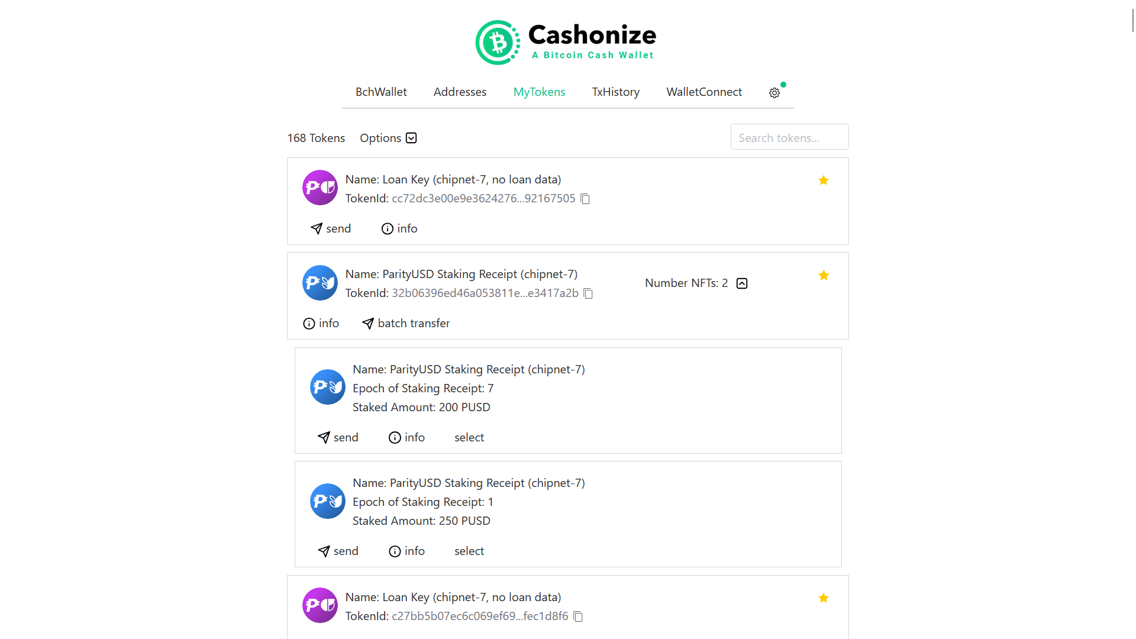
Task: Unfavorite the top Loan Key token
Action: point(823,180)
